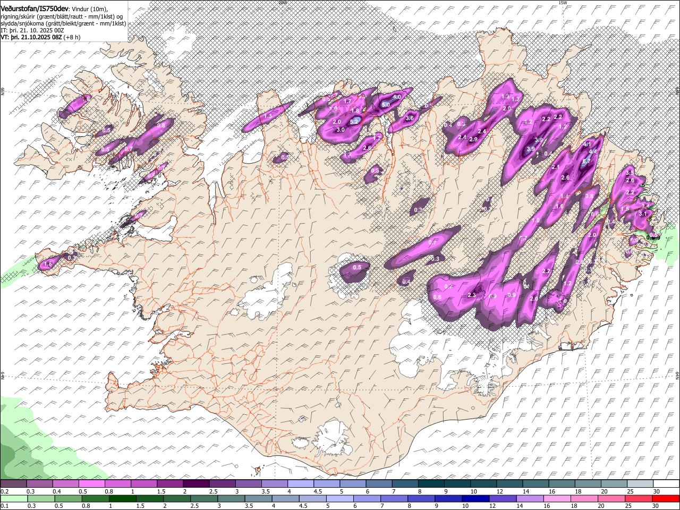Click the 'slydda/snjókoma' header description line

click(63, 23)
